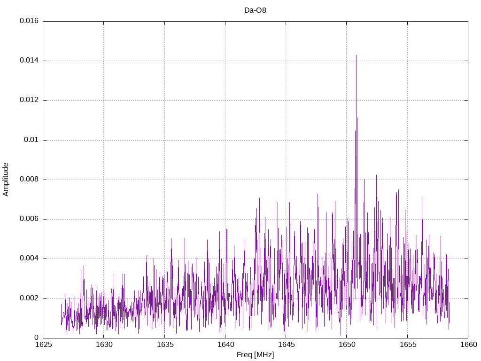This screenshot has width=481, height=361.
Task: Click the 0.016 y-axis tick label
Action: click(29, 21)
